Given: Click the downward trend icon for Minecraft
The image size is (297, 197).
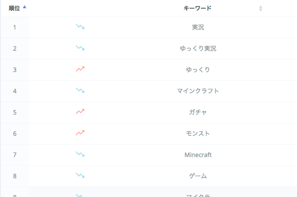Looking at the screenshot, I should [x=80, y=154].
